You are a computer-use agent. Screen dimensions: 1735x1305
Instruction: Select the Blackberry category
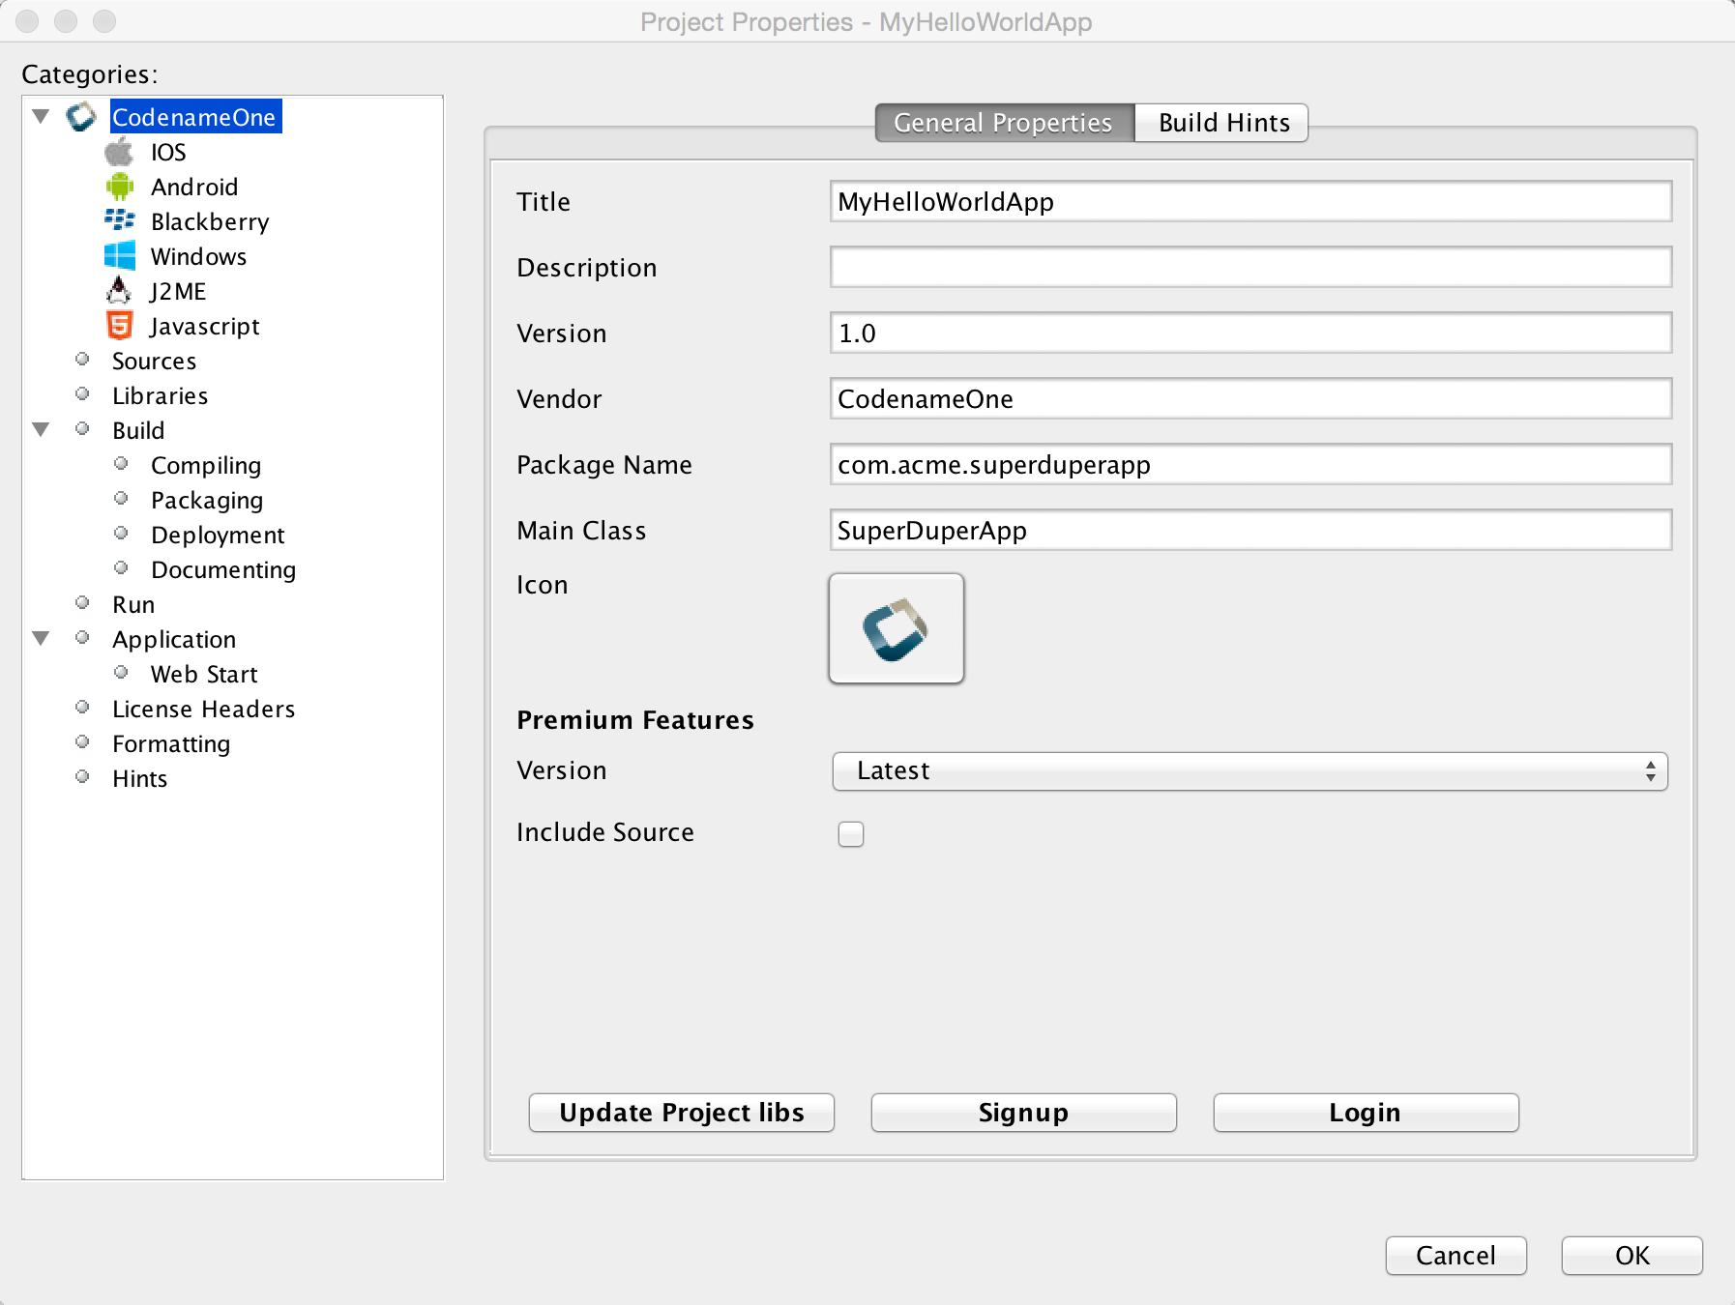coord(210,221)
